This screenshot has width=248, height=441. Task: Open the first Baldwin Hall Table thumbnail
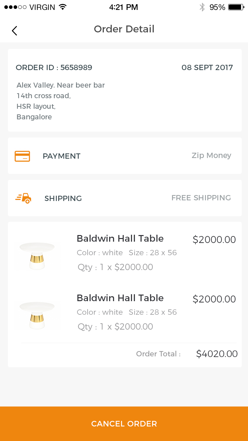(37, 255)
